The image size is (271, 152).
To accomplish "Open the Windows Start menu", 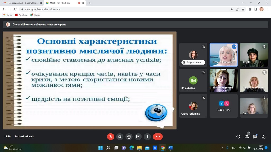I will tap(101, 148).
